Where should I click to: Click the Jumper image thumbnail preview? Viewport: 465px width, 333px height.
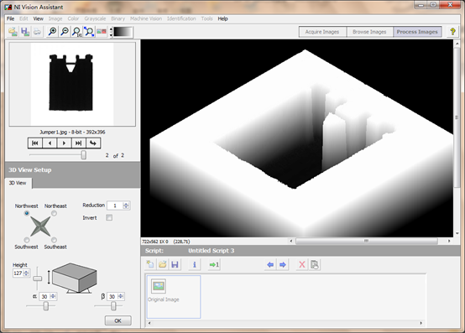point(72,84)
